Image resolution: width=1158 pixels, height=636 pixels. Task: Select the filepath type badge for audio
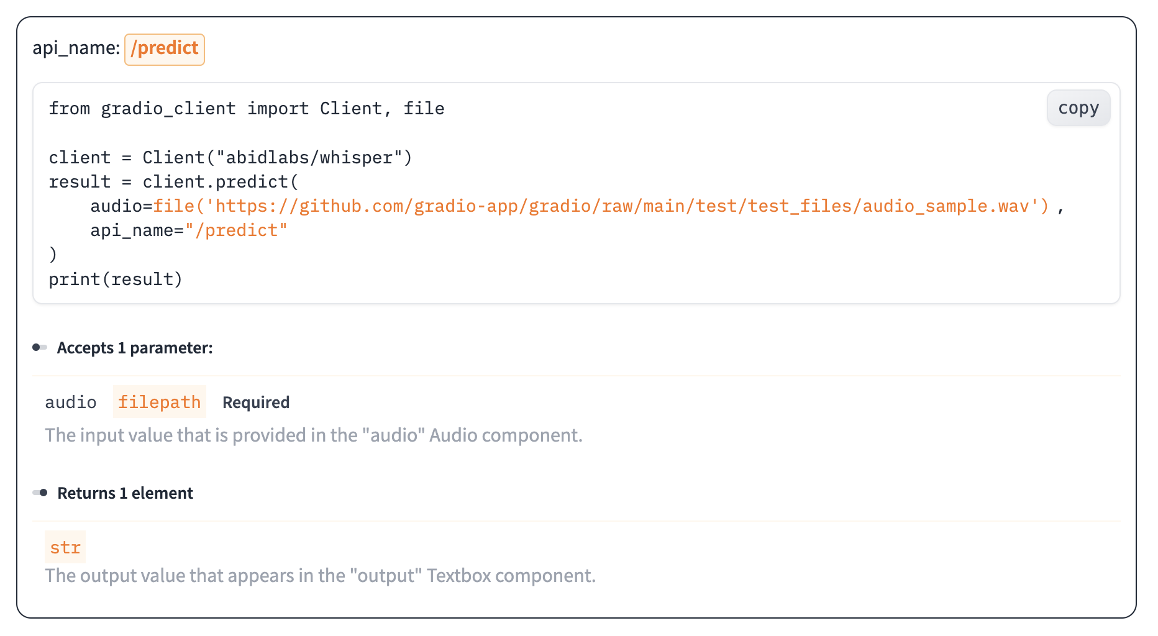pyautogui.click(x=159, y=402)
